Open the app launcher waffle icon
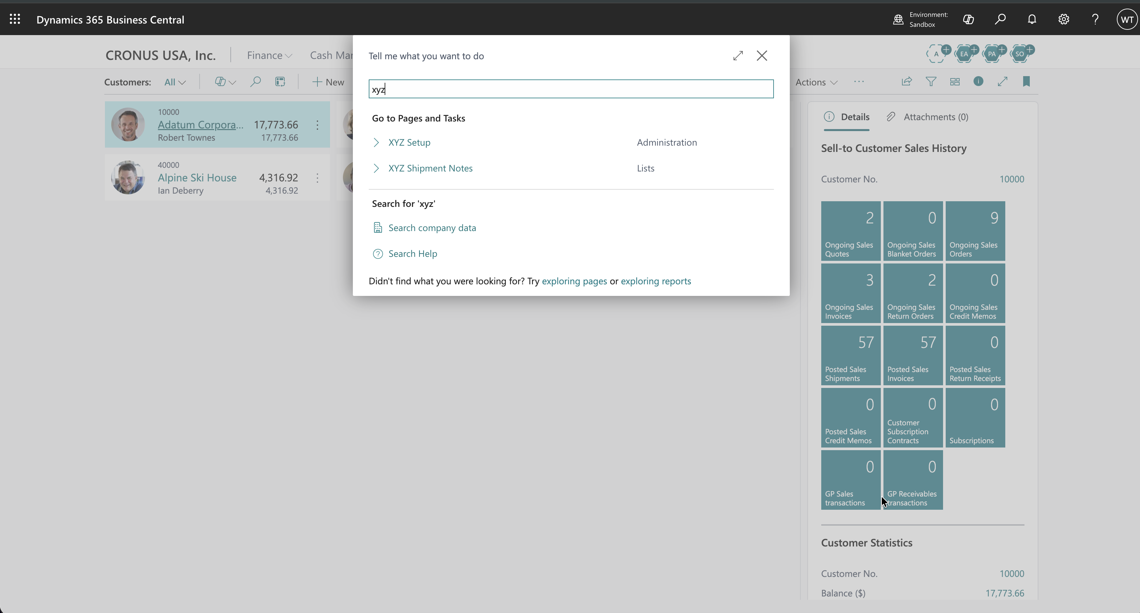The image size is (1140, 613). (15, 19)
